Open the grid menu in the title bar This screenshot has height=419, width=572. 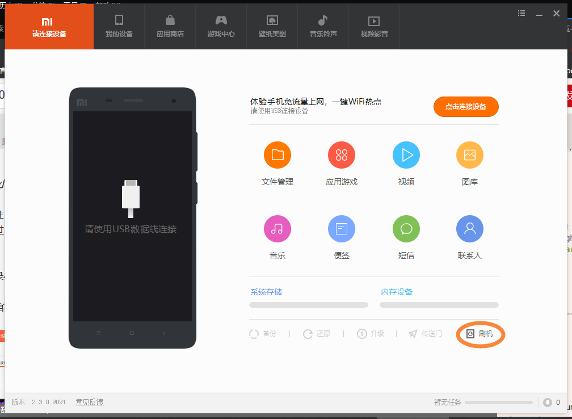[521, 13]
